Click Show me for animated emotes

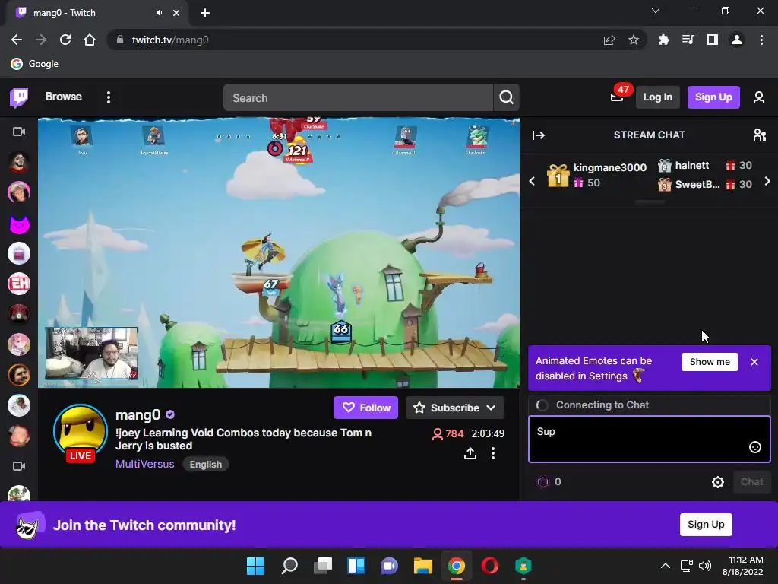[x=710, y=361]
